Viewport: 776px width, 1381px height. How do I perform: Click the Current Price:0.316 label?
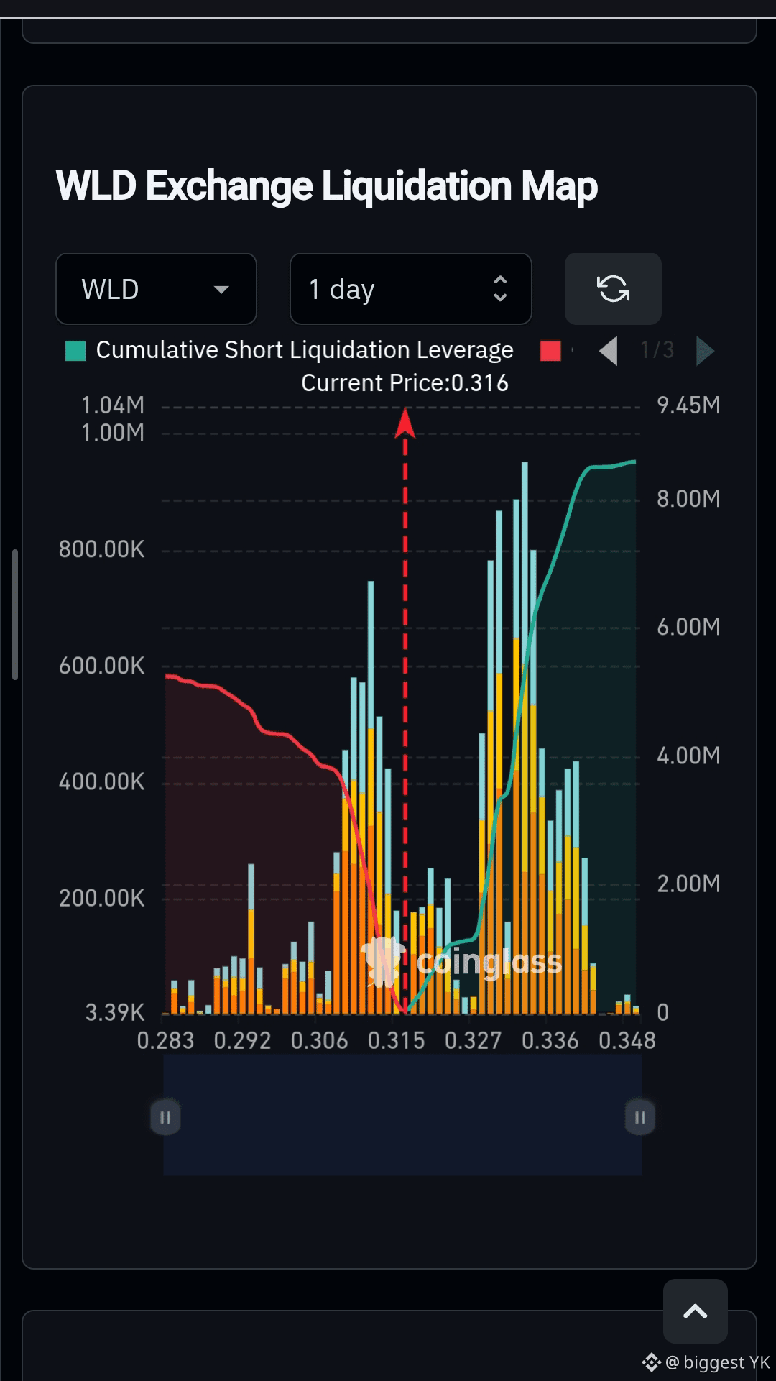point(405,383)
